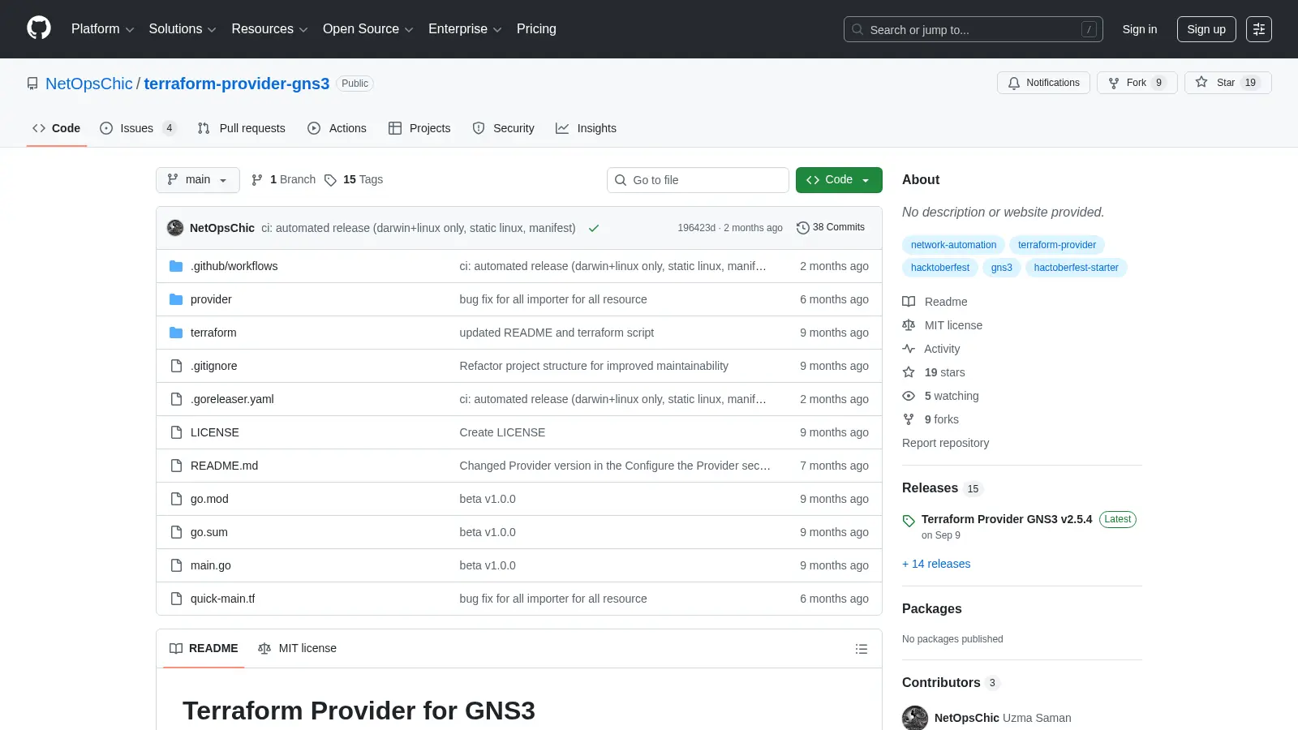This screenshot has height=730, width=1298.
Task: Click the file icon beside go.sum
Action: click(176, 532)
